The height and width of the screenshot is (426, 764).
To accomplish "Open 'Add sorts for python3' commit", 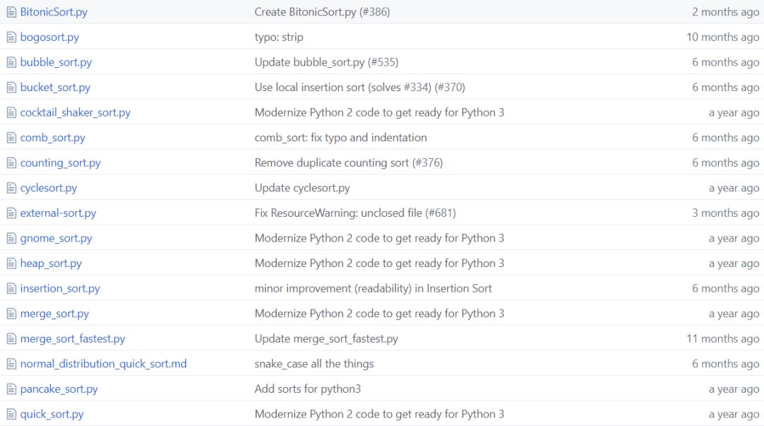I will tap(308, 389).
